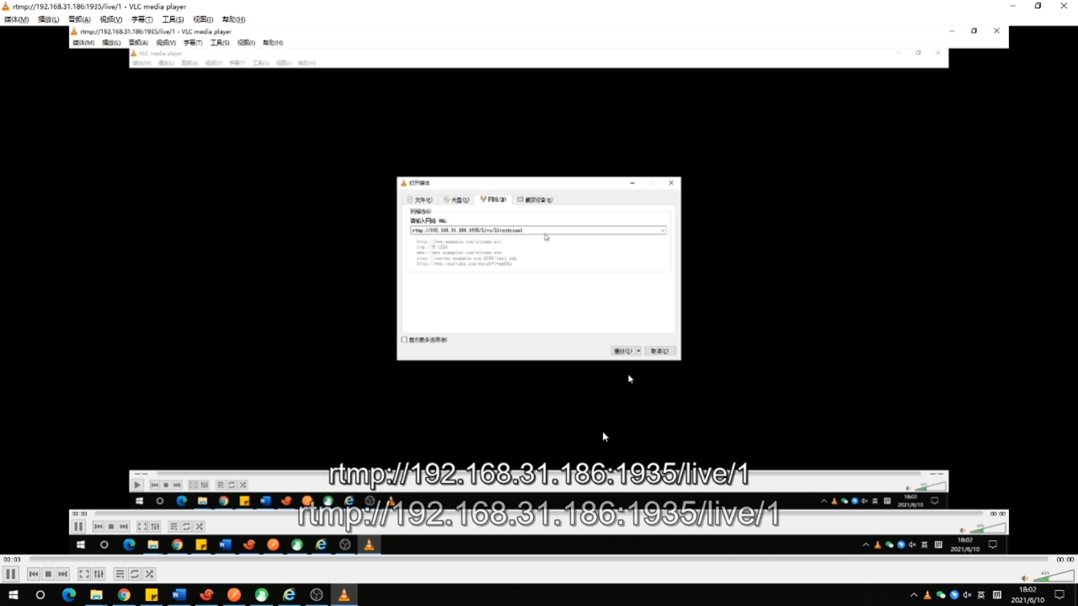
Task: Click the VLC cone icon in outer title bar
Action: [6, 6]
